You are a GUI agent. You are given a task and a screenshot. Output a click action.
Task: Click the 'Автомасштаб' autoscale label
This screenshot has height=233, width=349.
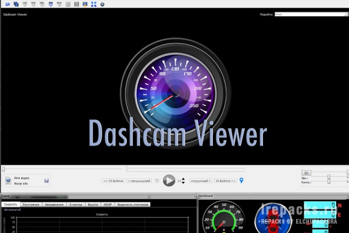point(12,210)
